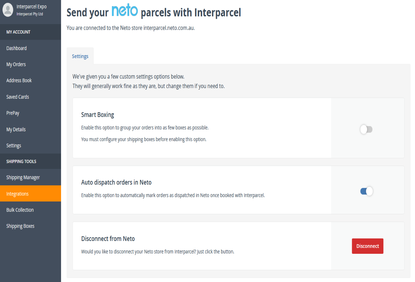View Saved Cards
The image size is (415, 282).
click(17, 97)
